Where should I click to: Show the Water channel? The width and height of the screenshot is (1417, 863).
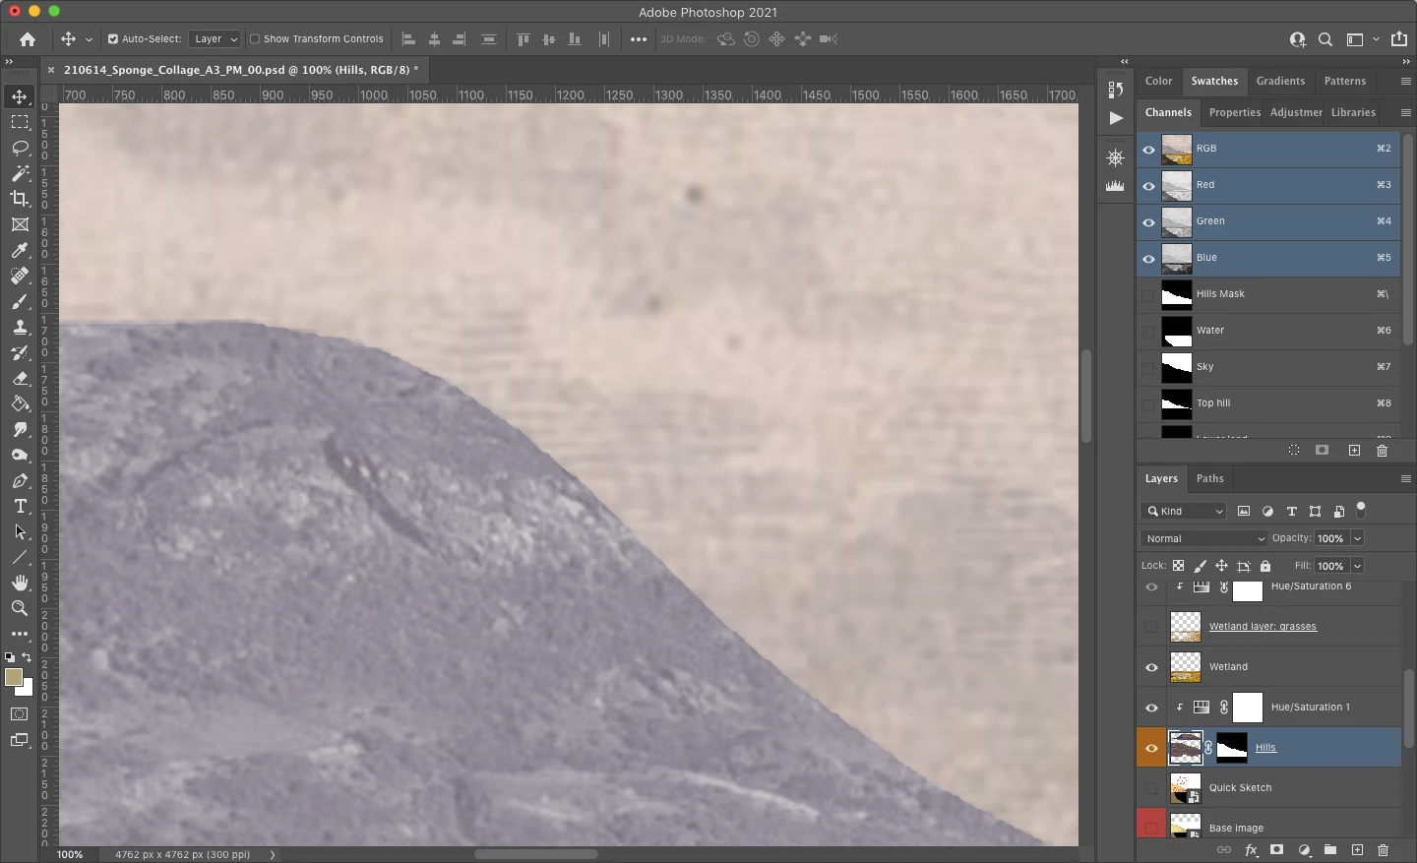tap(1148, 331)
